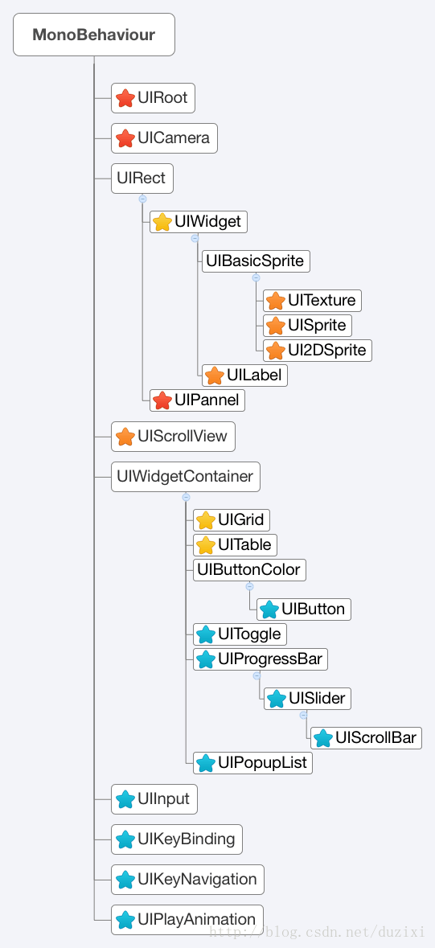Collapse the UIWidgetContainer branch
Viewport: 435px width, 948px height.
(186, 497)
